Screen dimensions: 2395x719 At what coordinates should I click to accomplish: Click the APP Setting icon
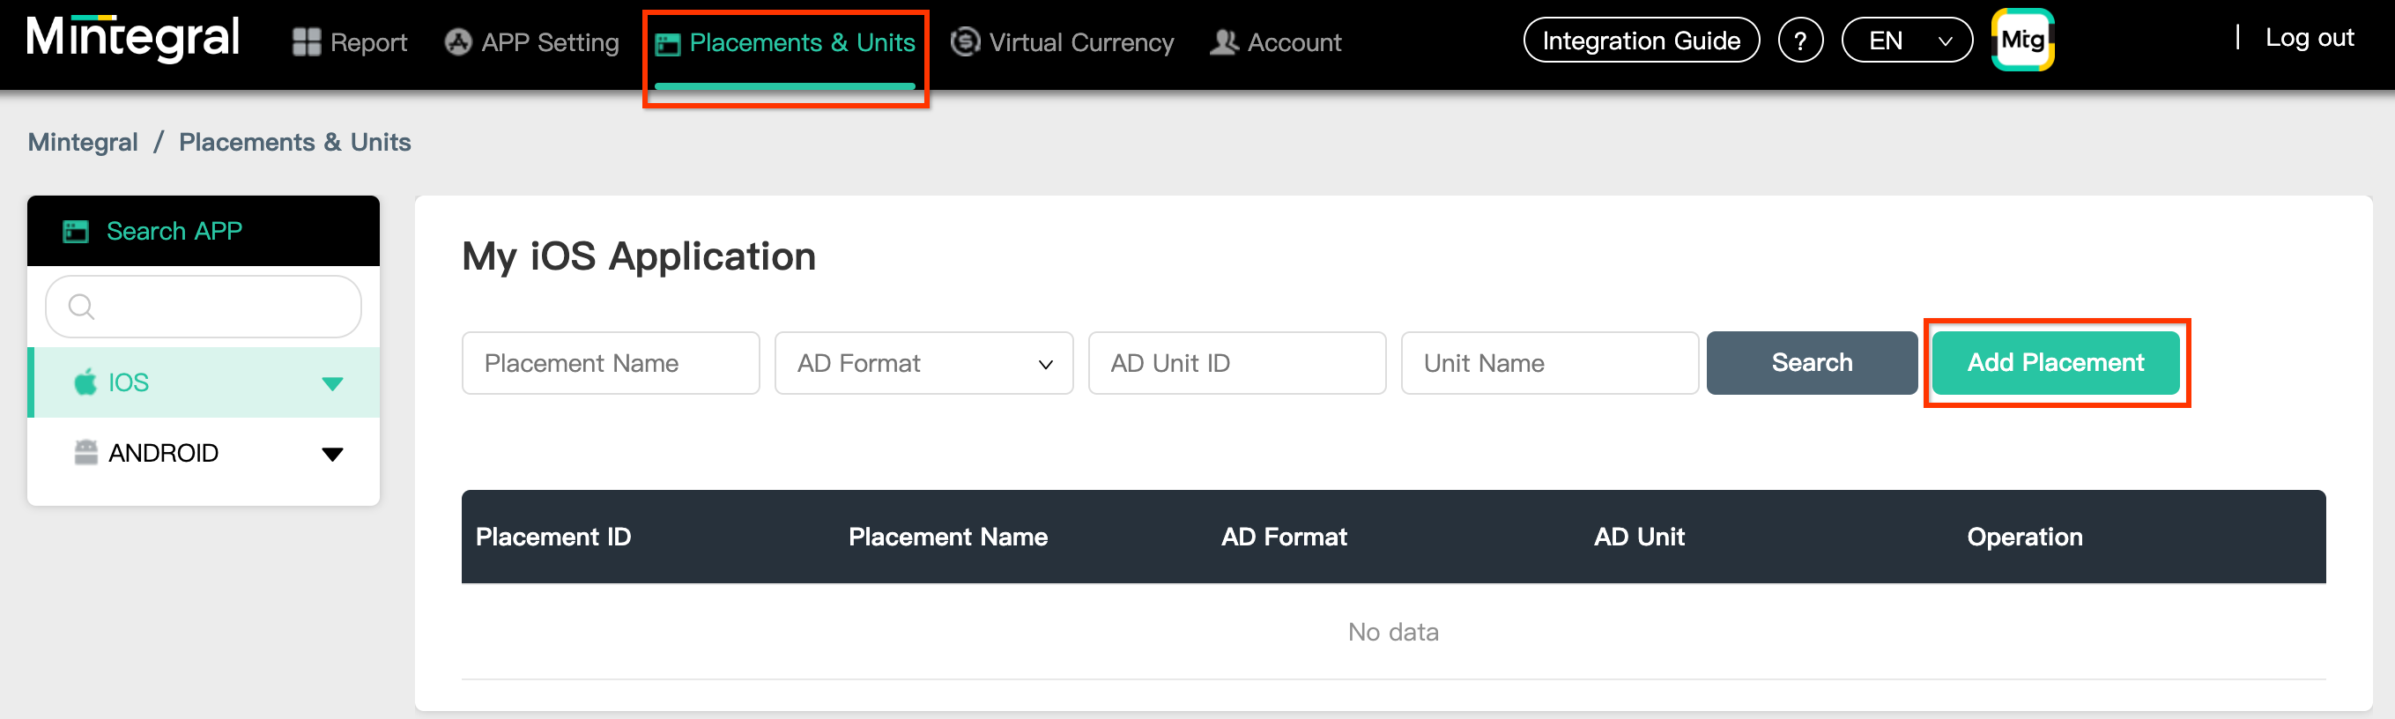457,42
